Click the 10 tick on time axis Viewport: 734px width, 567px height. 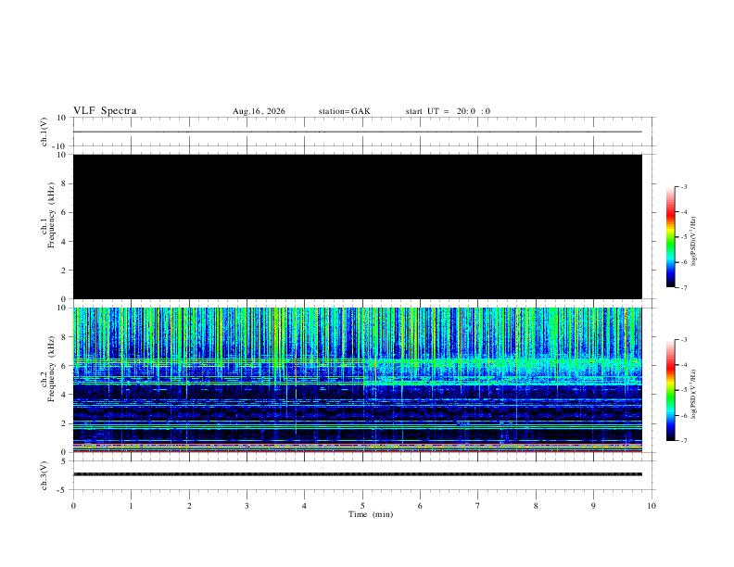point(652,506)
